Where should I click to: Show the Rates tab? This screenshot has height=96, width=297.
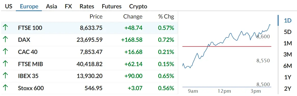tap(87, 6)
